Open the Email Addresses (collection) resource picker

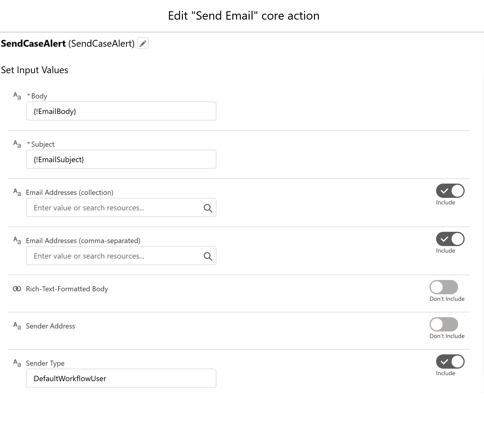click(116, 208)
